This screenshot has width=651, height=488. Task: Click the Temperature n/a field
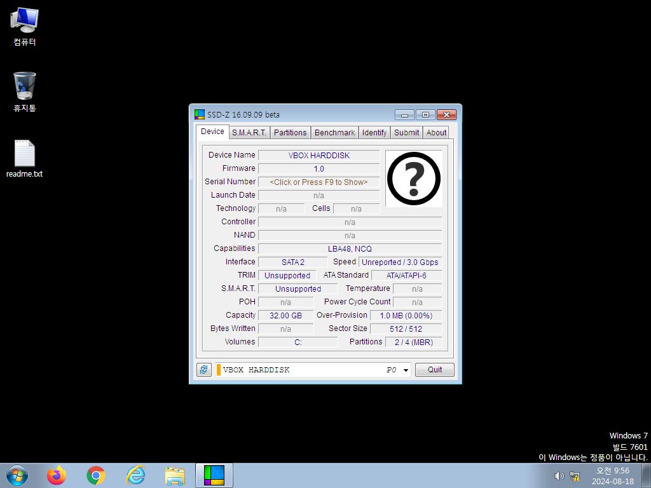coord(417,289)
